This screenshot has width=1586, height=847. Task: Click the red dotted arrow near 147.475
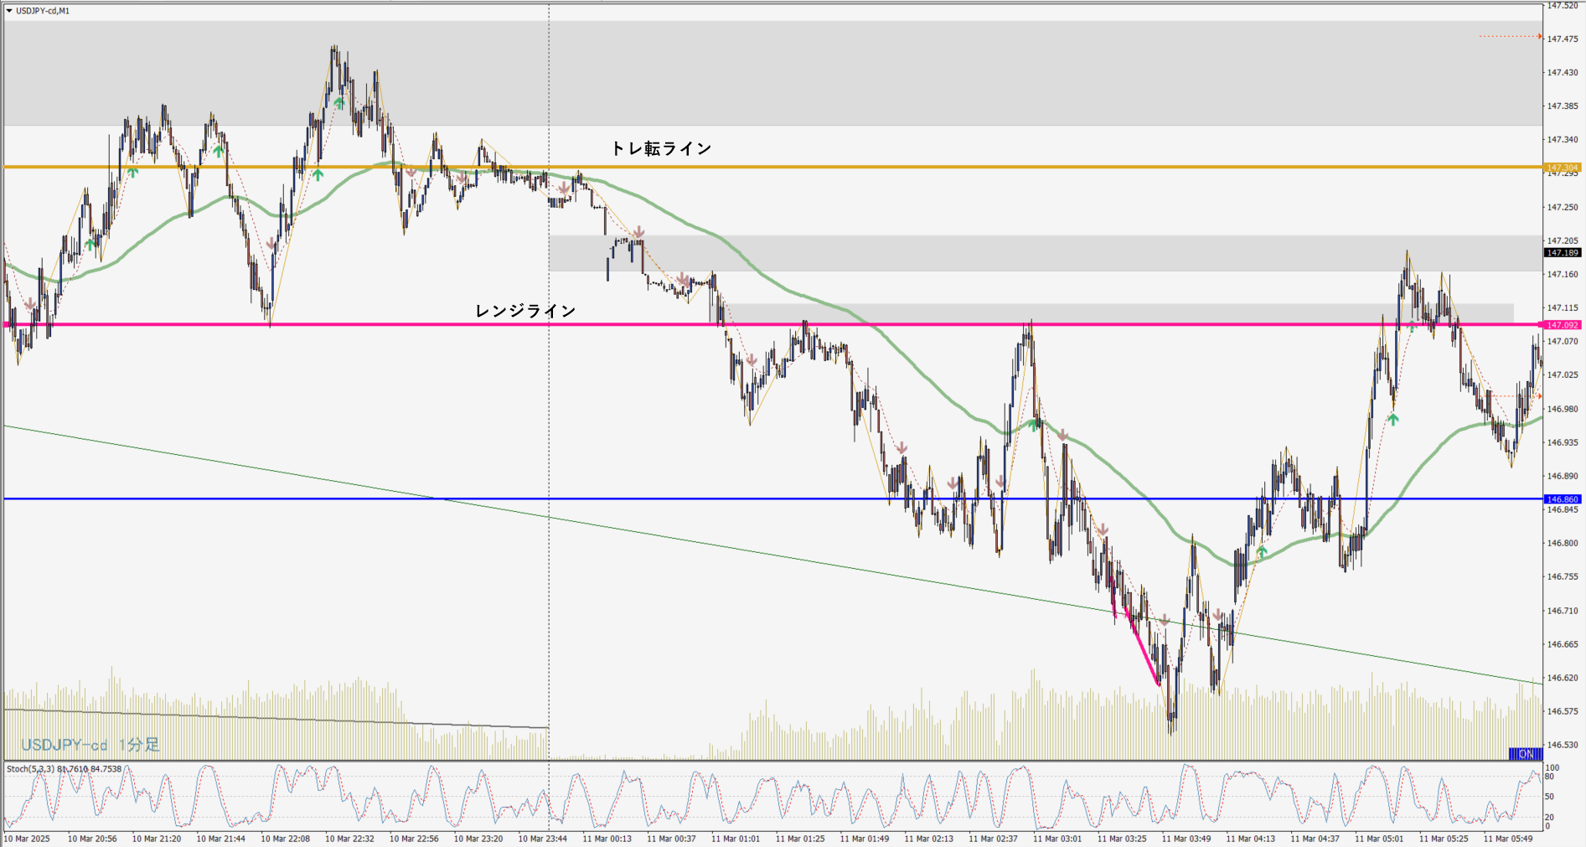(1538, 36)
